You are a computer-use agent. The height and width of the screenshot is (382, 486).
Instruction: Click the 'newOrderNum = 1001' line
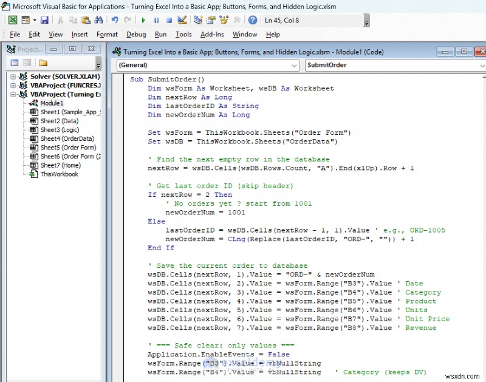point(205,213)
